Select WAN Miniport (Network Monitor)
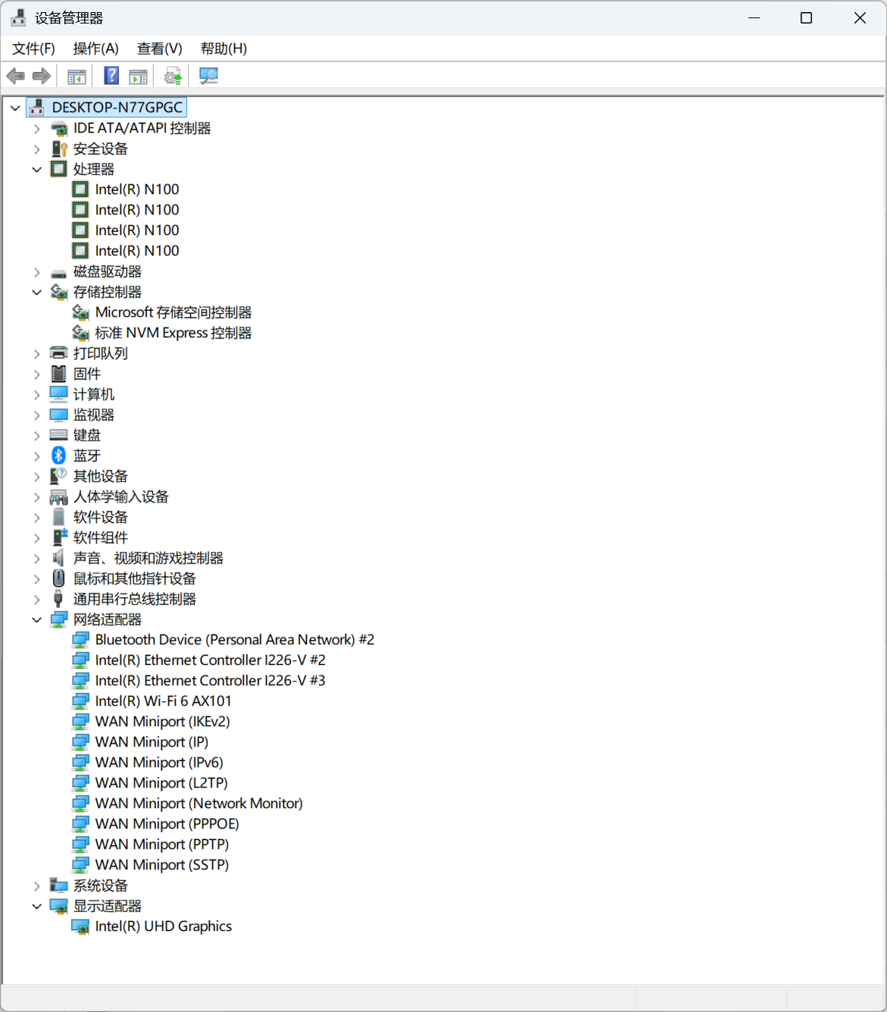 [x=198, y=804]
